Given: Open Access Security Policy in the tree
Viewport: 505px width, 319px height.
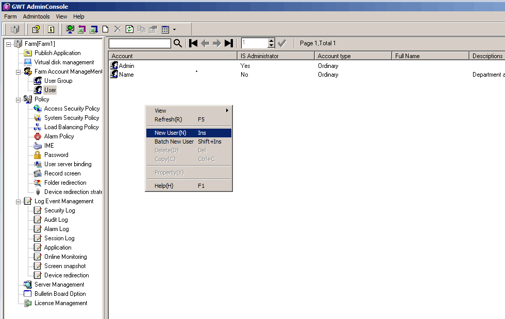Looking at the screenshot, I should (x=72, y=109).
